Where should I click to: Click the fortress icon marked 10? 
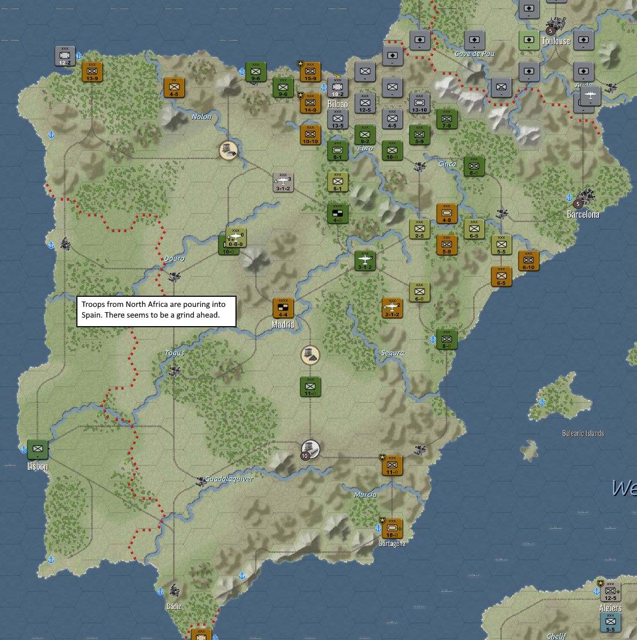coord(310,450)
